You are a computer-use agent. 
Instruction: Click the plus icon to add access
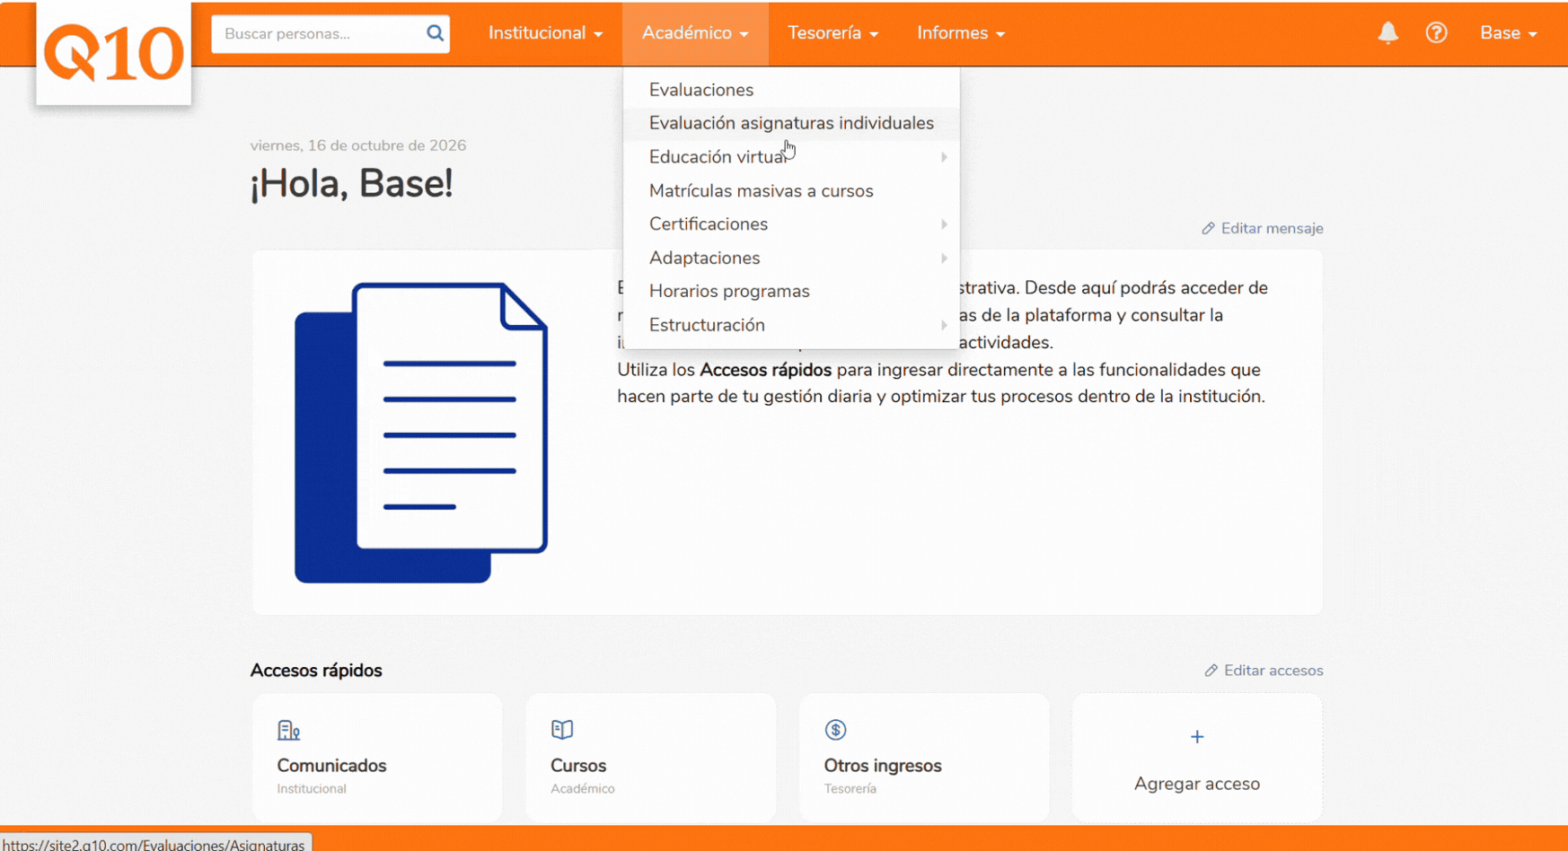(x=1196, y=737)
